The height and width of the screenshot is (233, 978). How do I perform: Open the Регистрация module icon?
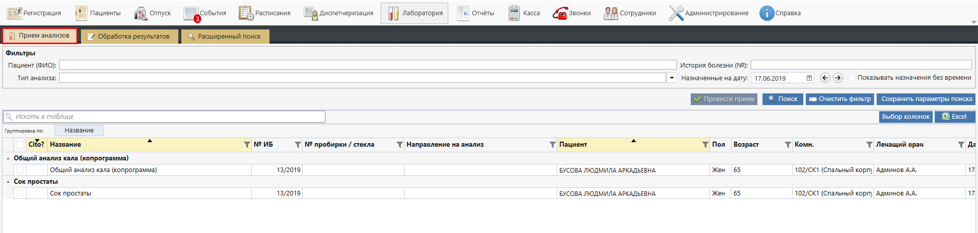(14, 13)
